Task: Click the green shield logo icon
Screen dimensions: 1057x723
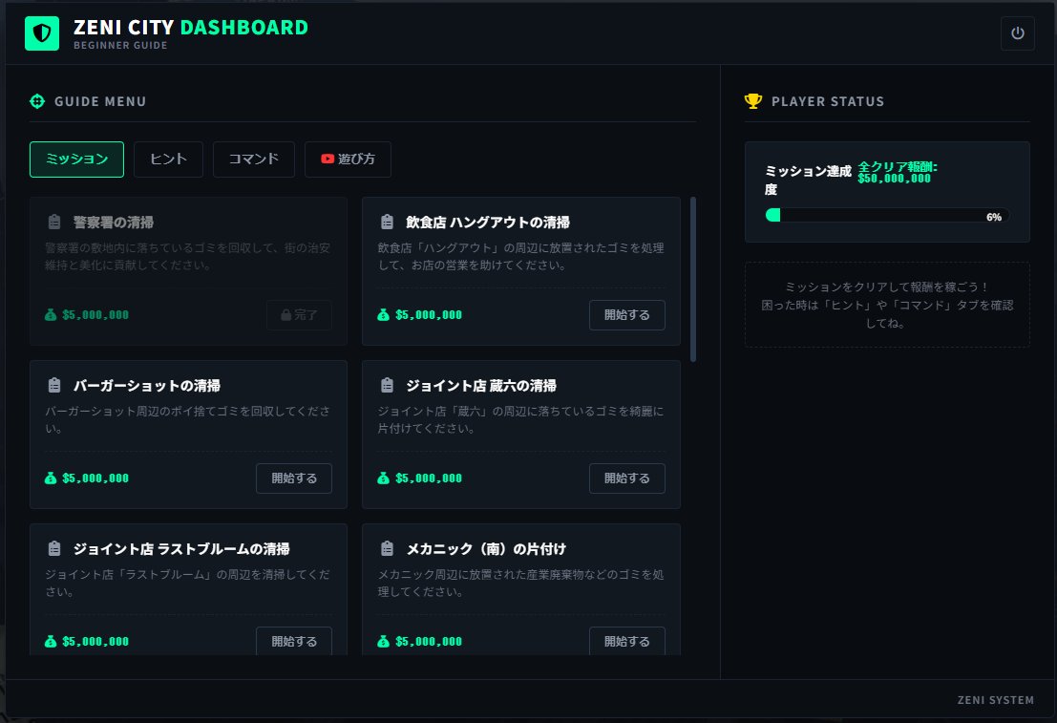Action: click(x=42, y=33)
